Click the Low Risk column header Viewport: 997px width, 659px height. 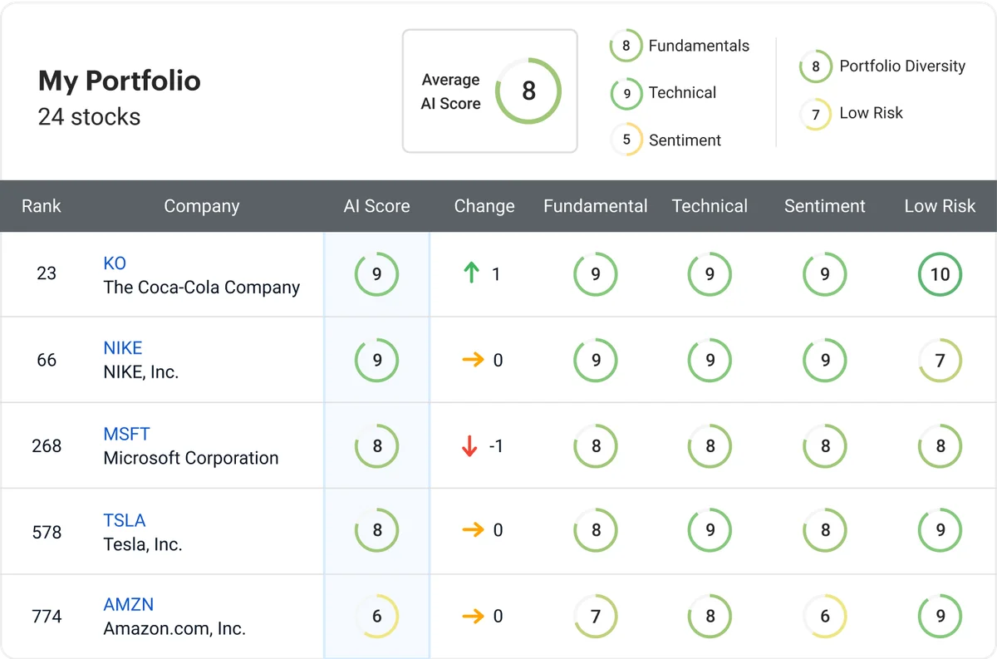(940, 206)
